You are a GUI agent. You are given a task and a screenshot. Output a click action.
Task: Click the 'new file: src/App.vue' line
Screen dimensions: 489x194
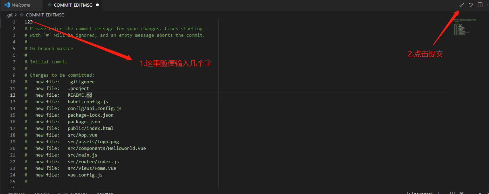click(61, 135)
